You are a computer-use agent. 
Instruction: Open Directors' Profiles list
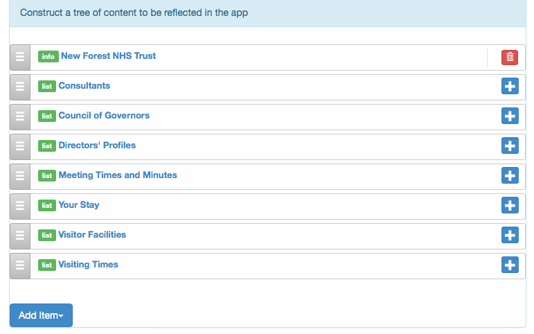[x=97, y=146]
